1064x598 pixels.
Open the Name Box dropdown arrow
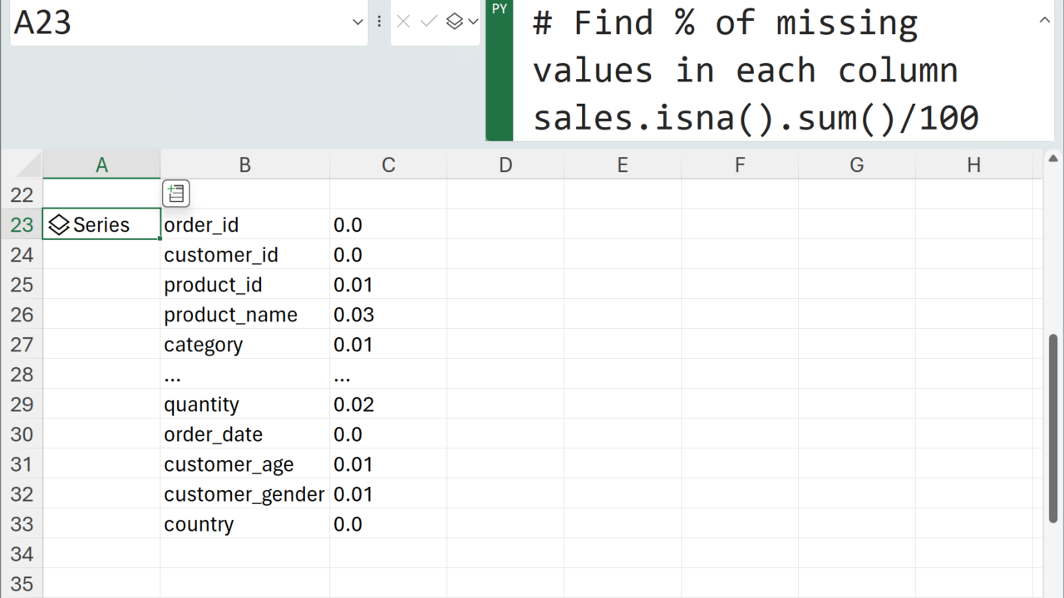(x=357, y=22)
